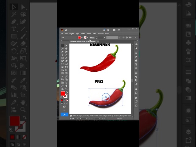Select the Paintbrush tool

click(66, 58)
